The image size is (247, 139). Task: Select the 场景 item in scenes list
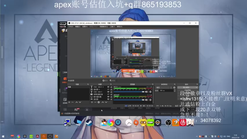(78, 87)
